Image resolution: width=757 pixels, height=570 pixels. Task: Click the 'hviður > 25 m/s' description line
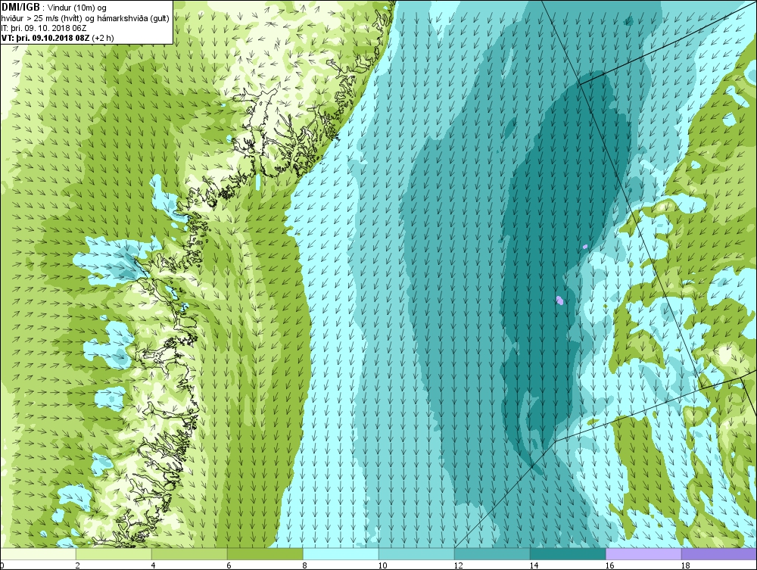(x=85, y=18)
